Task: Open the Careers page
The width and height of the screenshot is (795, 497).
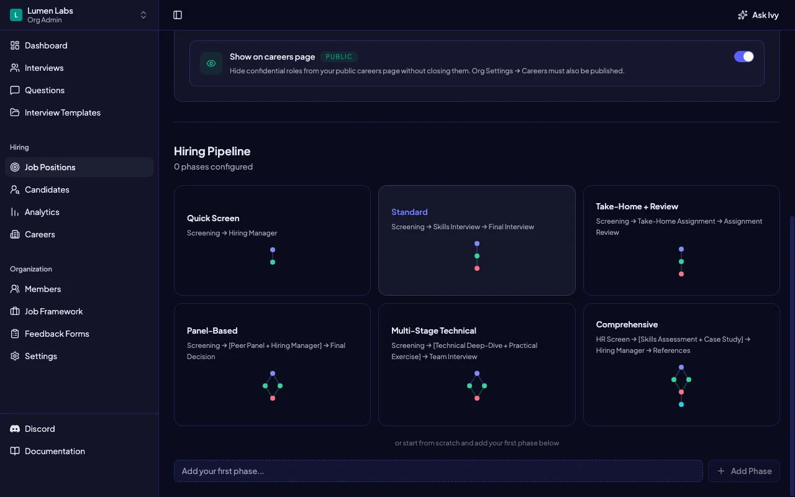Action: pos(79,234)
